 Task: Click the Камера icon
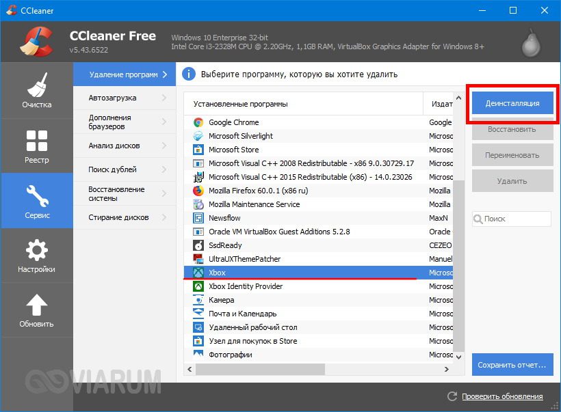coord(198,300)
